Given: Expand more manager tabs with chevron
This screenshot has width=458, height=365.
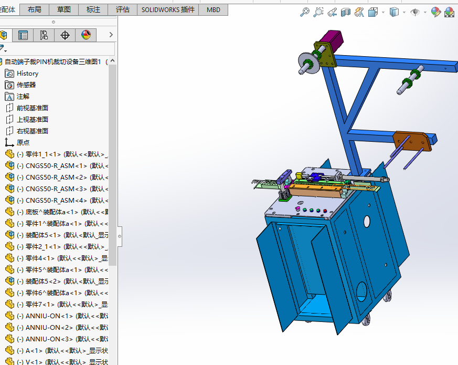Looking at the screenshot, I should [x=111, y=35].
